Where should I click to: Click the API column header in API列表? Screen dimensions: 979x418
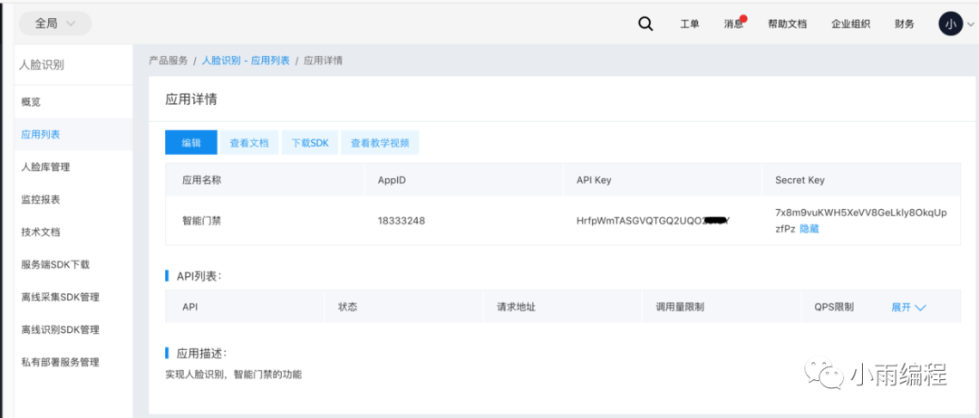pos(189,307)
